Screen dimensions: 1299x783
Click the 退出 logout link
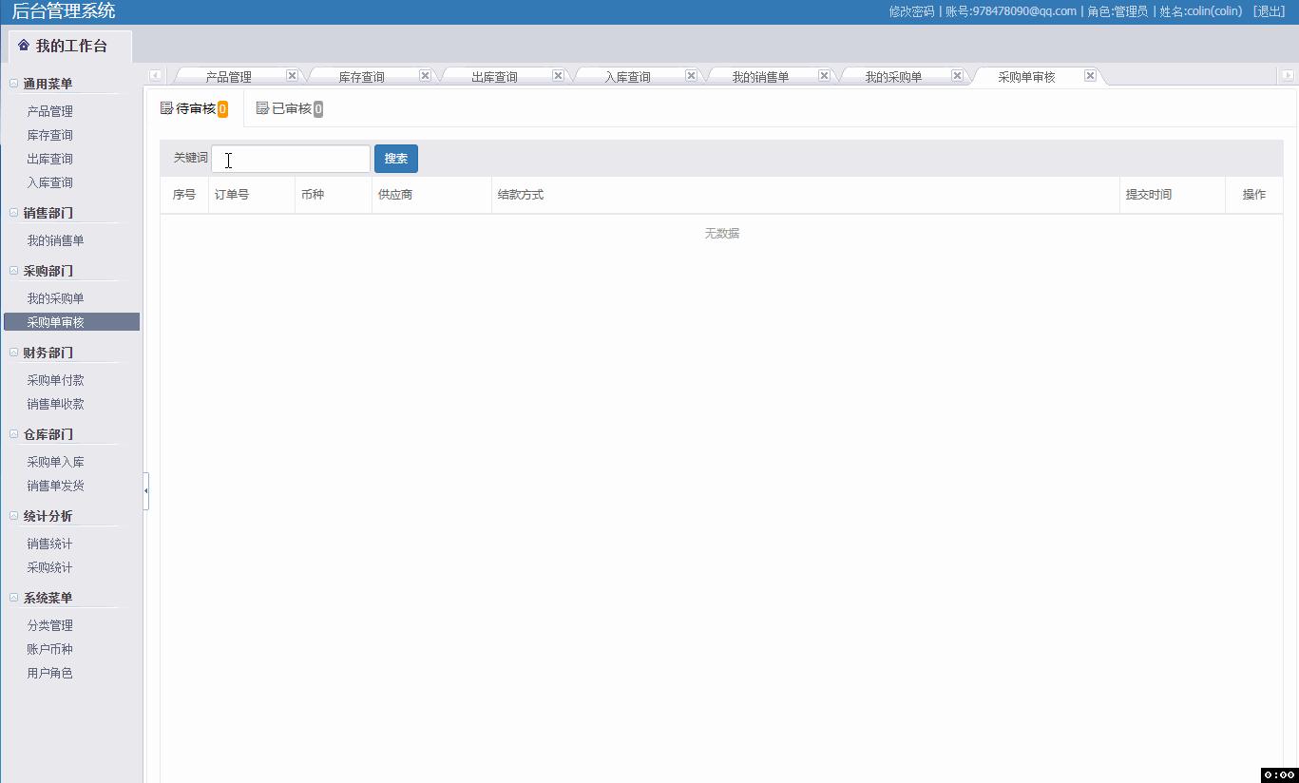tap(1269, 10)
